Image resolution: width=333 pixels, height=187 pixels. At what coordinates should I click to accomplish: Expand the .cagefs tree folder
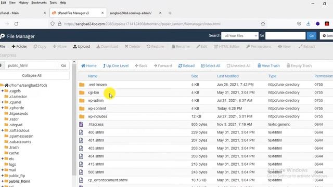(2, 91)
